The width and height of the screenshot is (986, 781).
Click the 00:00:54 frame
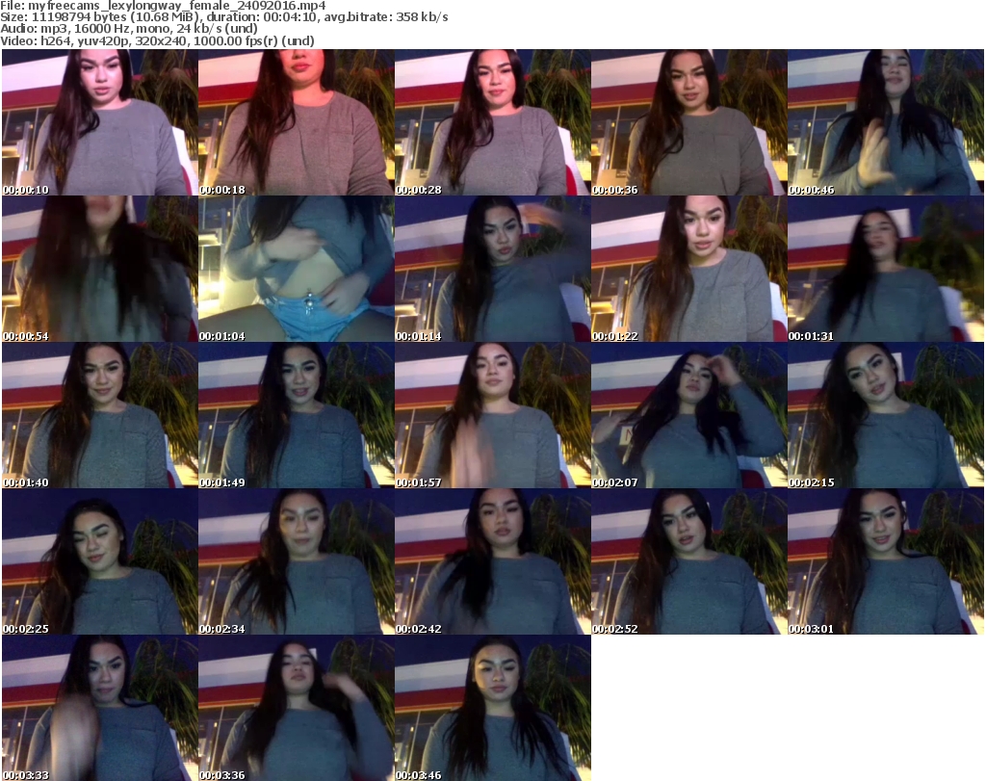[100, 269]
